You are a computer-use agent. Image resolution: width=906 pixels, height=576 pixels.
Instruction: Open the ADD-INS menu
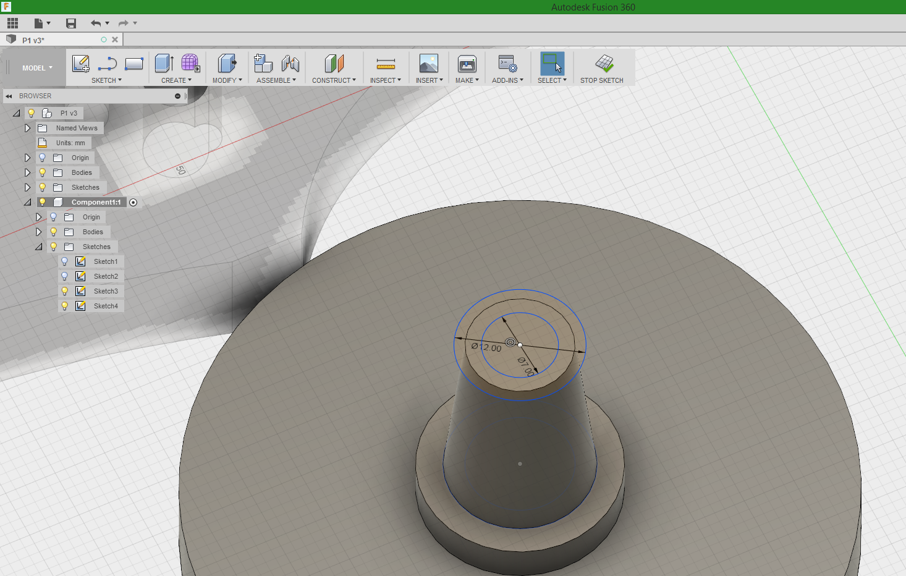click(x=508, y=80)
